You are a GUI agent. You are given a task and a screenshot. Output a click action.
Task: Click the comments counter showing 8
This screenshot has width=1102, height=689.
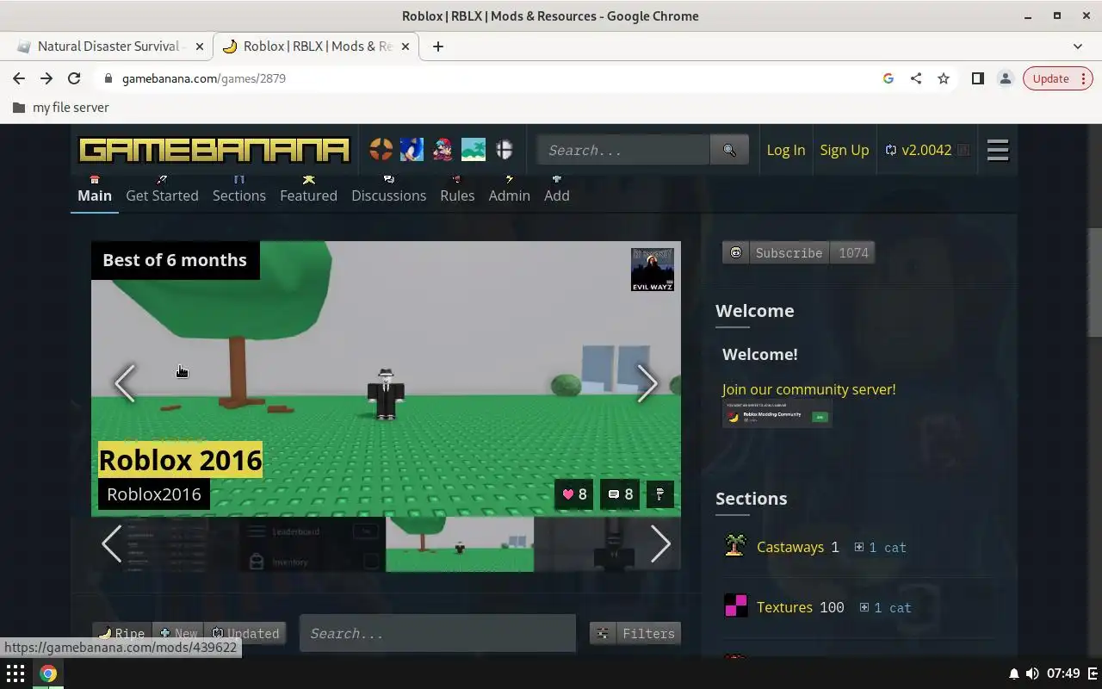pyautogui.click(x=620, y=494)
